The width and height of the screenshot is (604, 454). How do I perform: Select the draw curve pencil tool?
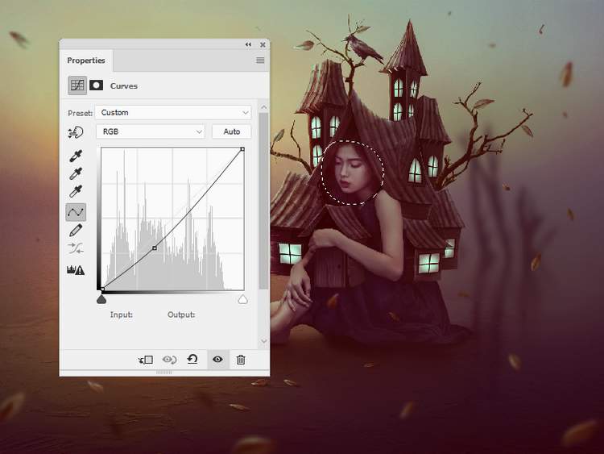click(76, 231)
